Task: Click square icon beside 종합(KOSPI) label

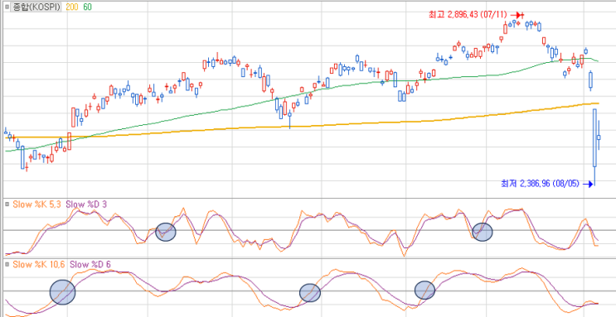Action: coord(7,7)
